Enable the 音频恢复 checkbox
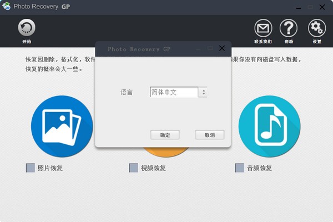Viewport: 333px width, 222px height. coord(240,168)
